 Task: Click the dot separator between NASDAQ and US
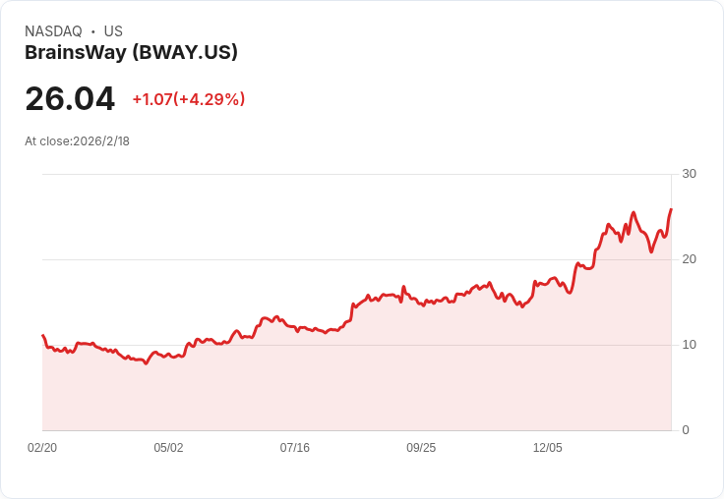(92, 31)
